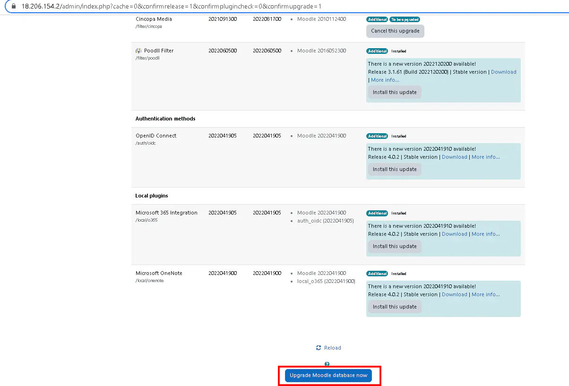
Task: Download Poodll Filter release 3.1.61
Action: (503, 72)
